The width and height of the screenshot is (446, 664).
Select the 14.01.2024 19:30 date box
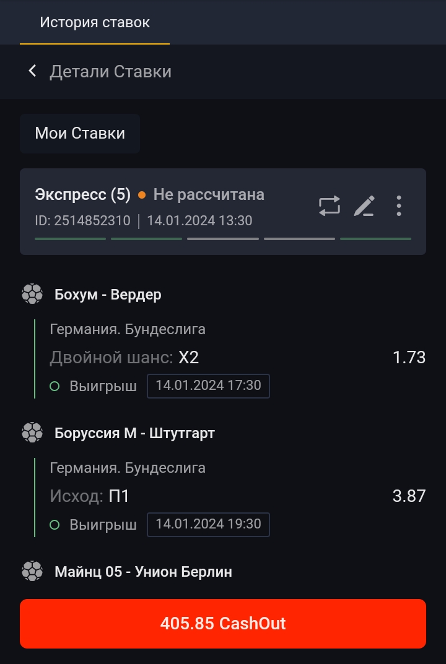click(x=208, y=524)
